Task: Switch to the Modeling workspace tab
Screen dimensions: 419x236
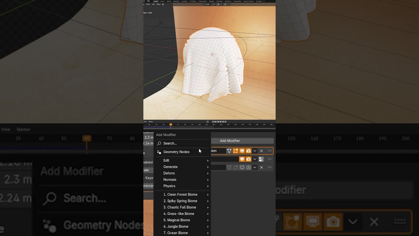Action: point(176,1)
